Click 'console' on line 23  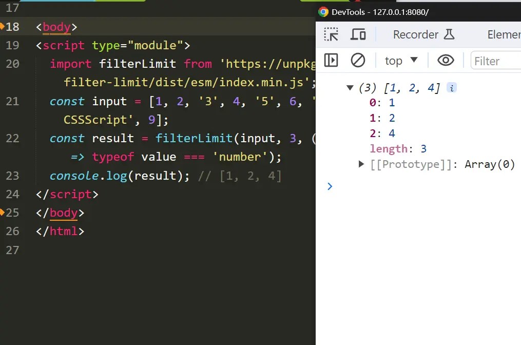[74, 176]
